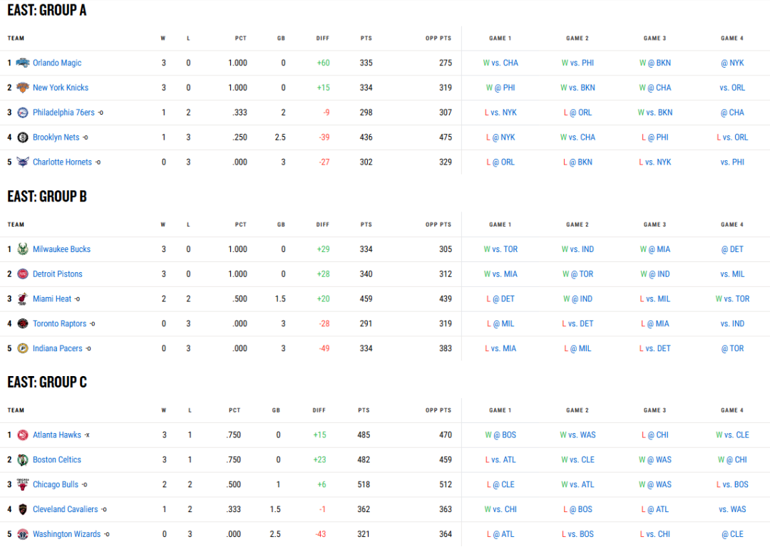Viewport: 770px width, 547px height.
Task: Open Milwaukee's Game 3 win at MIA
Action: click(x=655, y=249)
